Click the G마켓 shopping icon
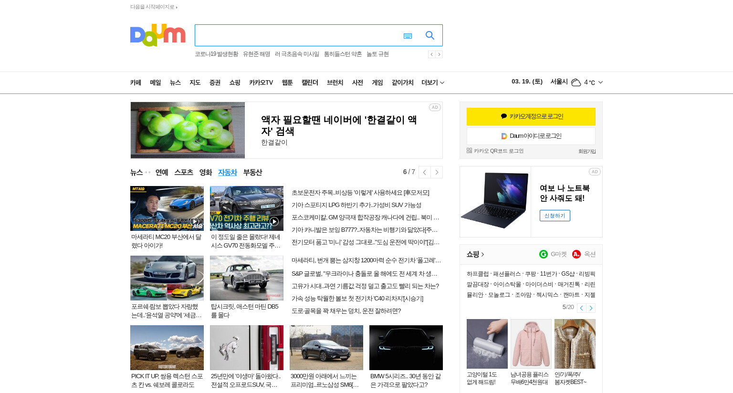The image size is (733, 393). [x=544, y=254]
